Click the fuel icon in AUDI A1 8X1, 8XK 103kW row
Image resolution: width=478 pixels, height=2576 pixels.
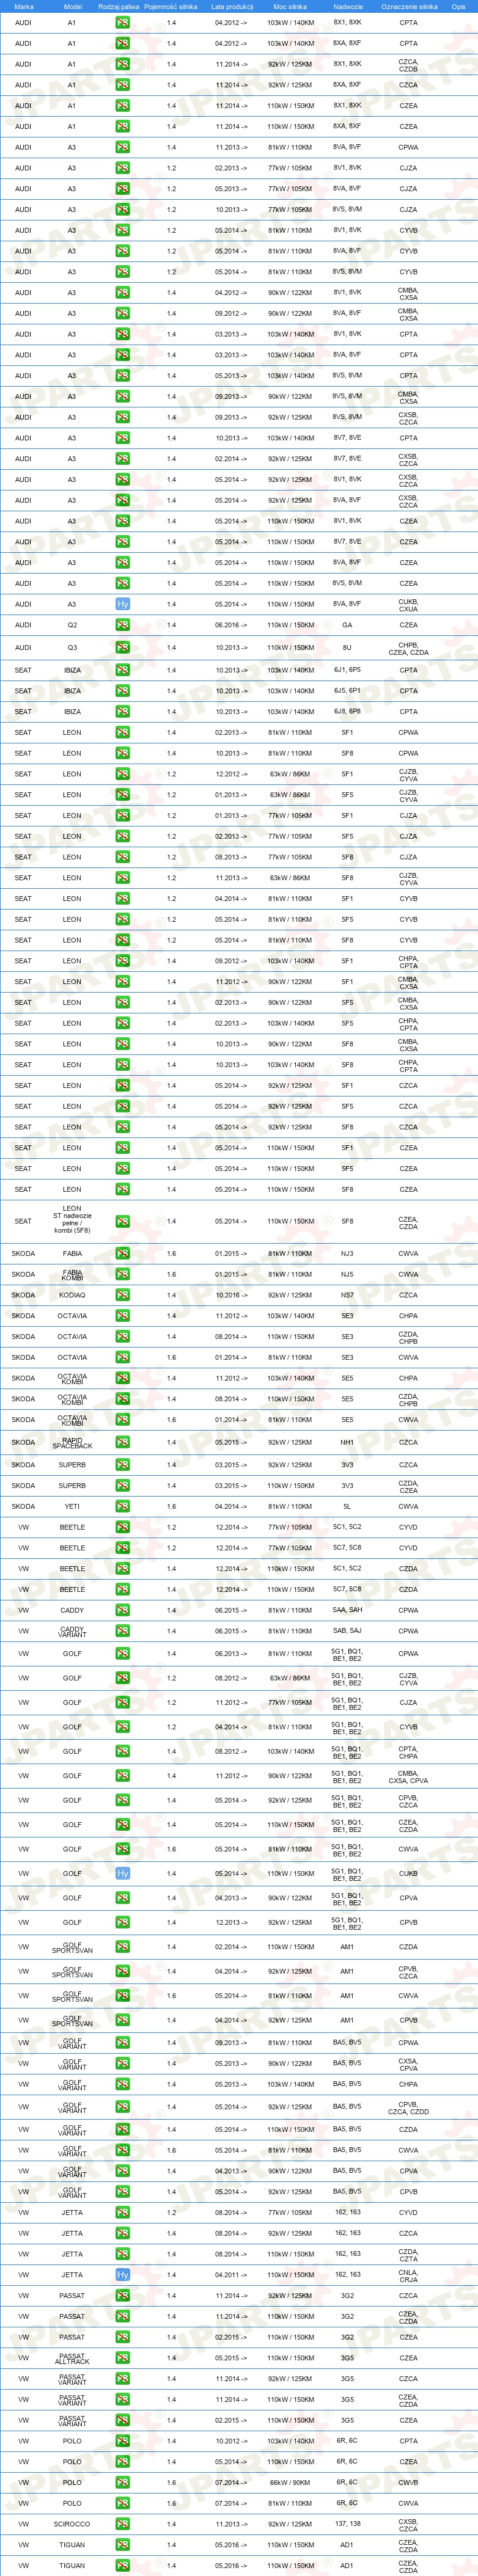point(122,22)
